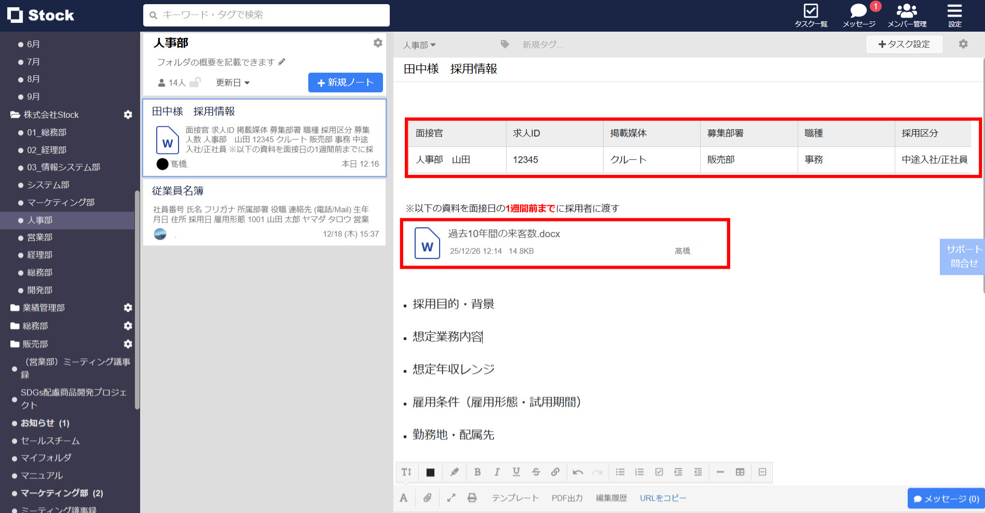Insert a checkbox list item
The image size is (985, 513).
(x=659, y=472)
